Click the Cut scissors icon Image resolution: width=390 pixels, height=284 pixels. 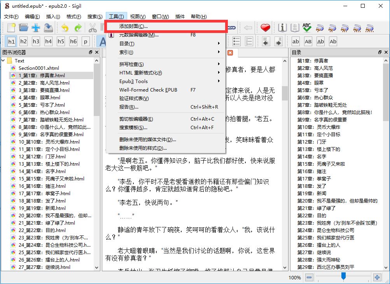click(x=93, y=28)
